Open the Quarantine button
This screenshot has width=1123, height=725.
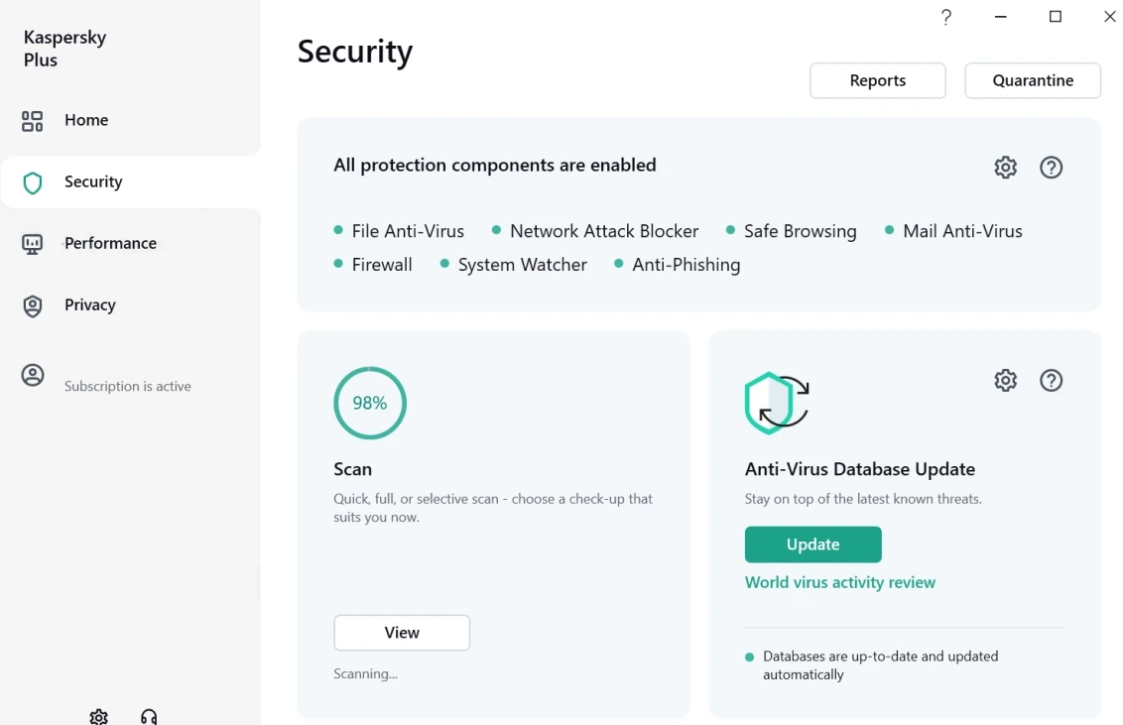(x=1032, y=81)
